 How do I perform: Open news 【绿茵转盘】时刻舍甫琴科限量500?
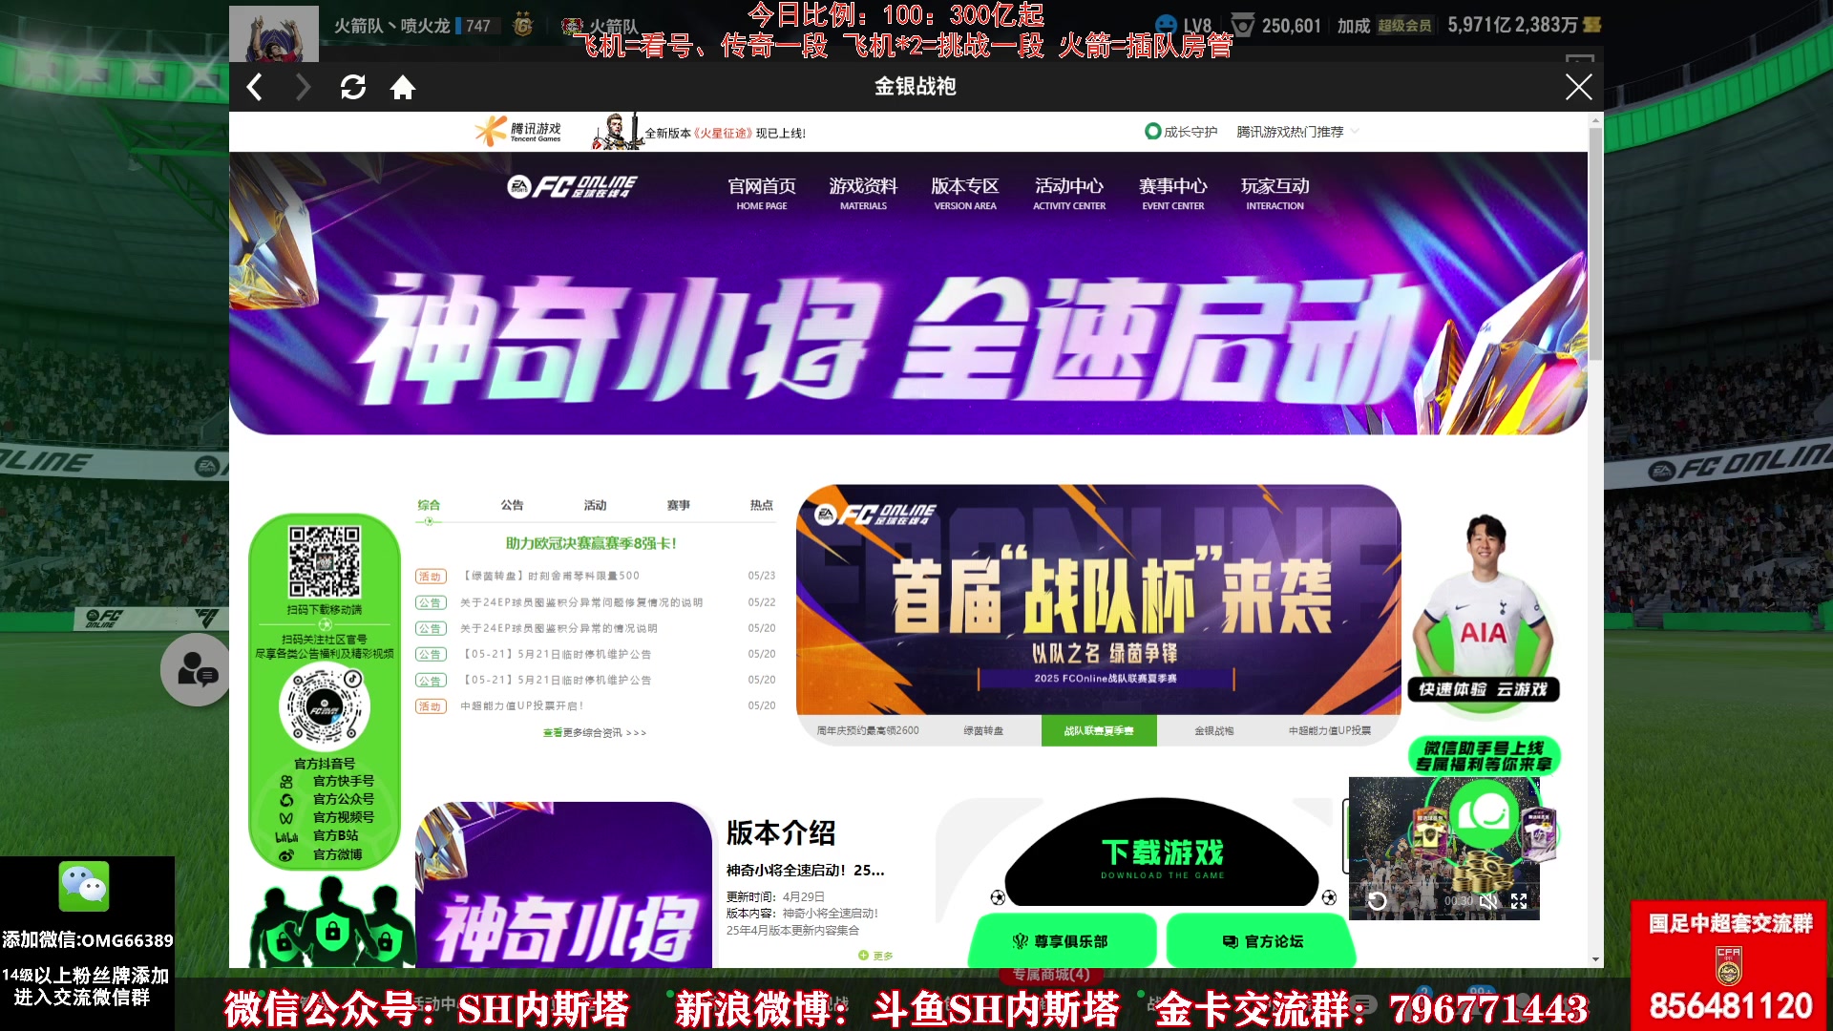tap(551, 576)
